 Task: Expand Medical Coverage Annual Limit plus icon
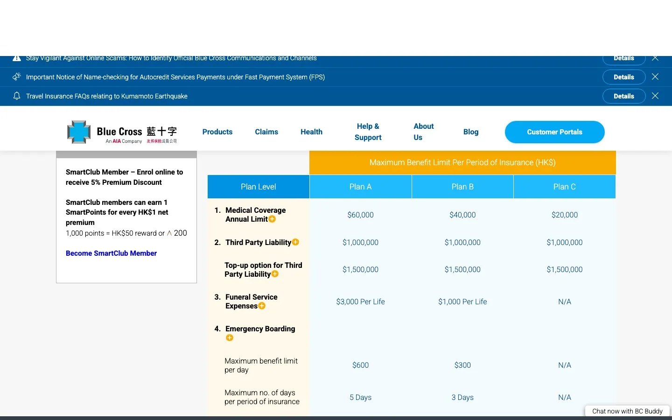click(x=272, y=219)
